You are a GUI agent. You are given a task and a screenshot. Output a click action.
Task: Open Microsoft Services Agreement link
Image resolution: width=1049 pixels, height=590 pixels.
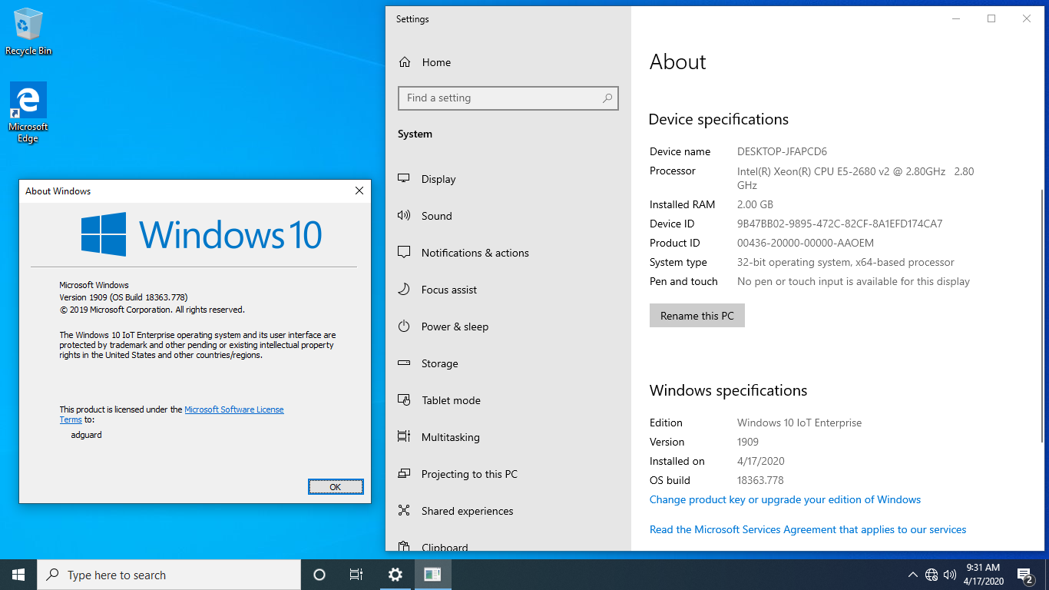coord(808,529)
